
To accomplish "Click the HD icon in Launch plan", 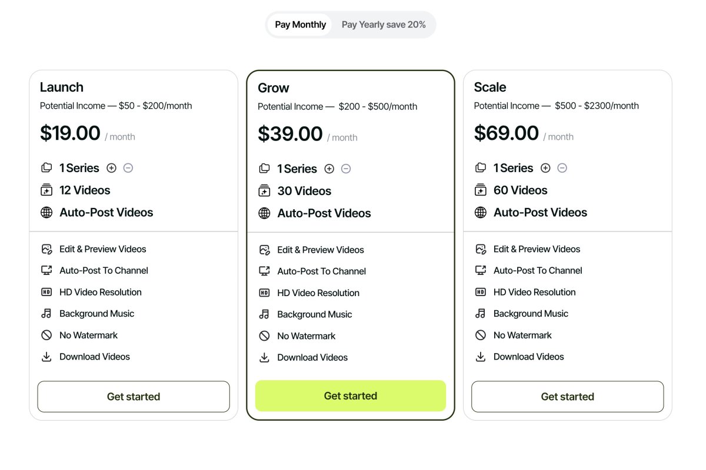I will click(46, 292).
